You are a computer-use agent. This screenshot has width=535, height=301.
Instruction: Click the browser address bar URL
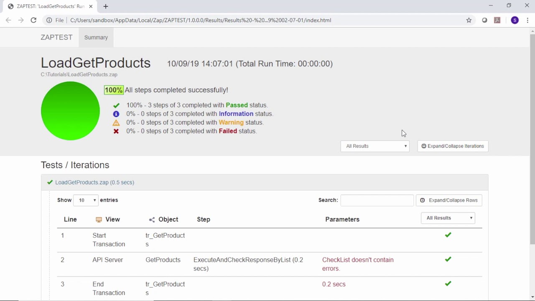tap(201, 20)
